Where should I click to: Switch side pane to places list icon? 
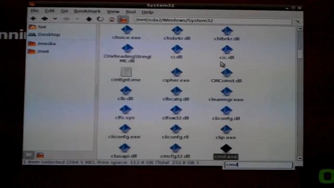pos(29,155)
